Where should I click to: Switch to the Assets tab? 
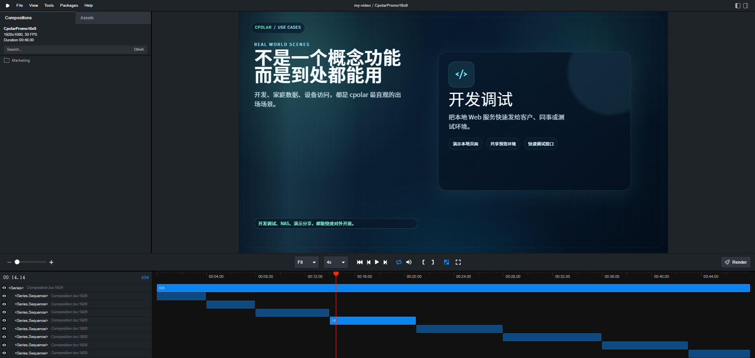point(87,18)
